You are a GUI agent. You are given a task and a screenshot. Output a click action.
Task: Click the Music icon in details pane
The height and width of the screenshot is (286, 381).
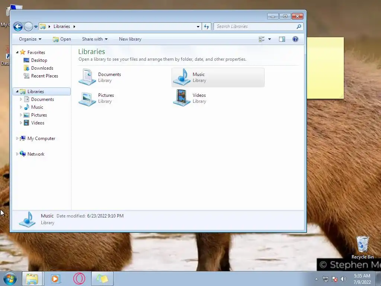point(27,219)
